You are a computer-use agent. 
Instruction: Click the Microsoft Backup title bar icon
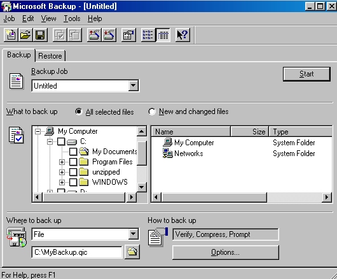(x=6, y=6)
